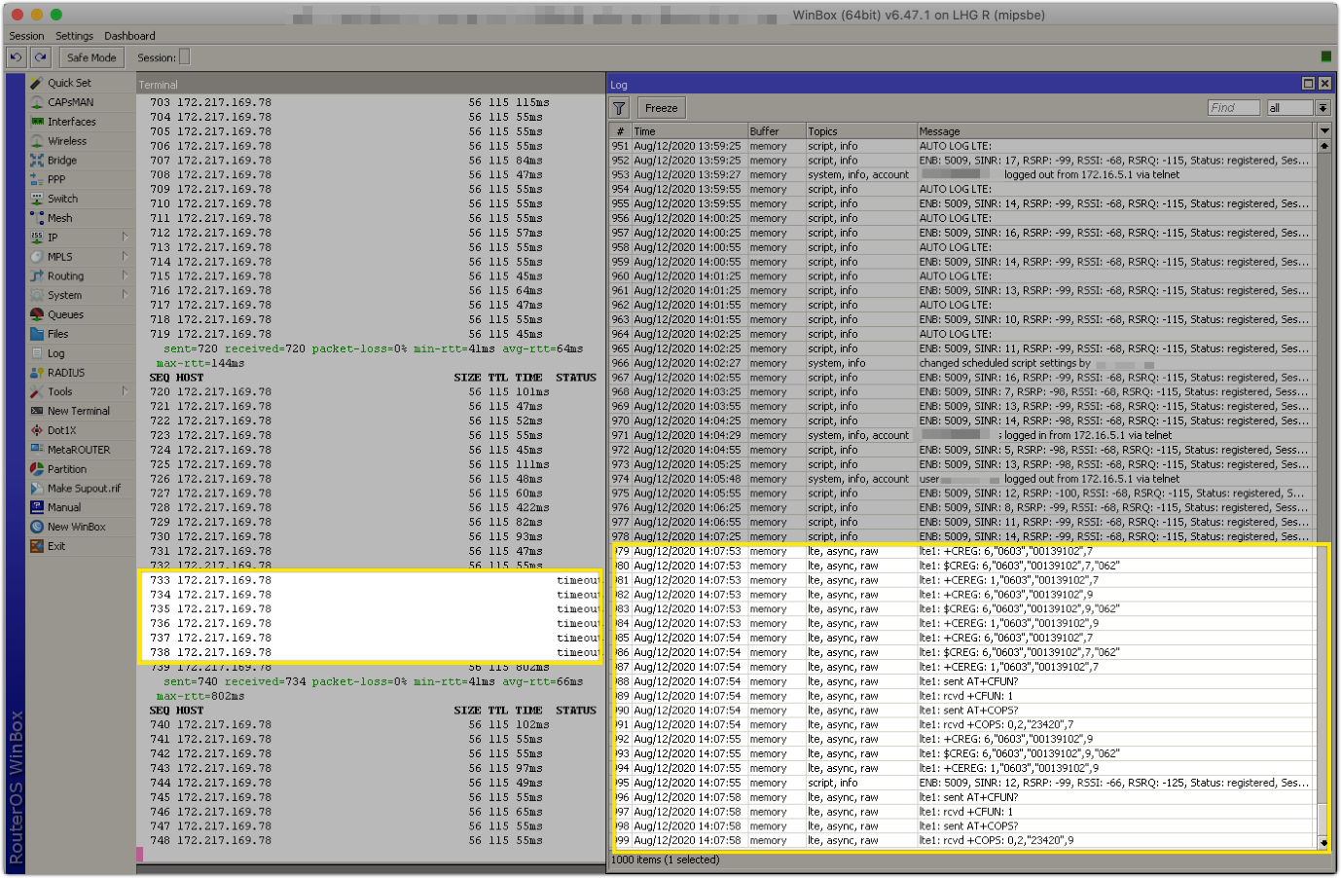The image size is (1341, 878).
Task: Click terminal ping line 728 with 422ms
Action: (x=350, y=507)
